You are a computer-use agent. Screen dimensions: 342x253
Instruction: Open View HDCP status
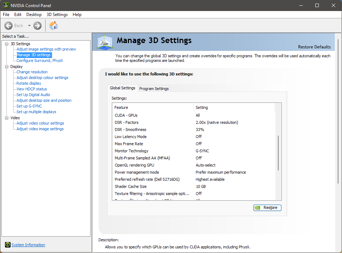[32, 89]
